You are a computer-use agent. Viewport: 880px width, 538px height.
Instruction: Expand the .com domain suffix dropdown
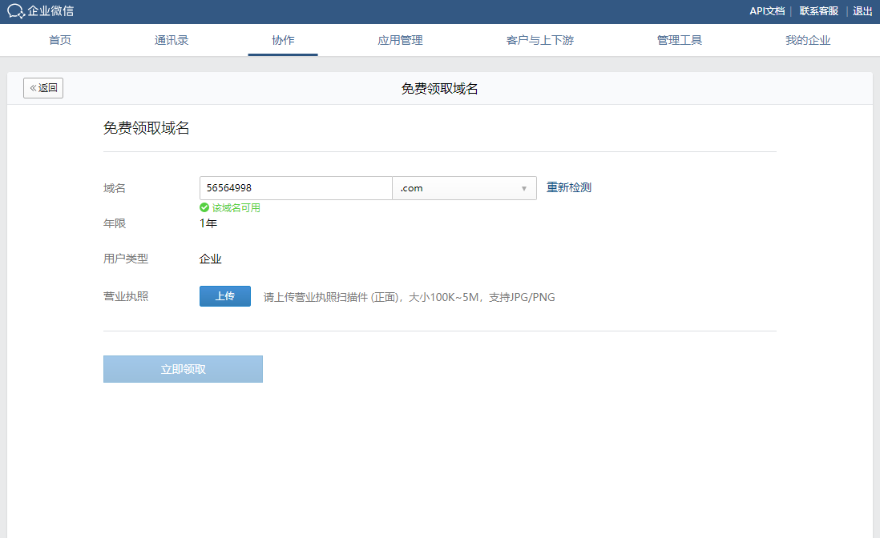464,188
